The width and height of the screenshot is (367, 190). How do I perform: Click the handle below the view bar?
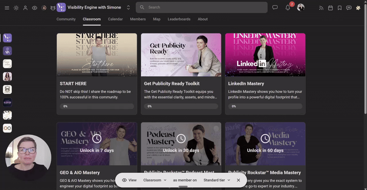pos(183,186)
